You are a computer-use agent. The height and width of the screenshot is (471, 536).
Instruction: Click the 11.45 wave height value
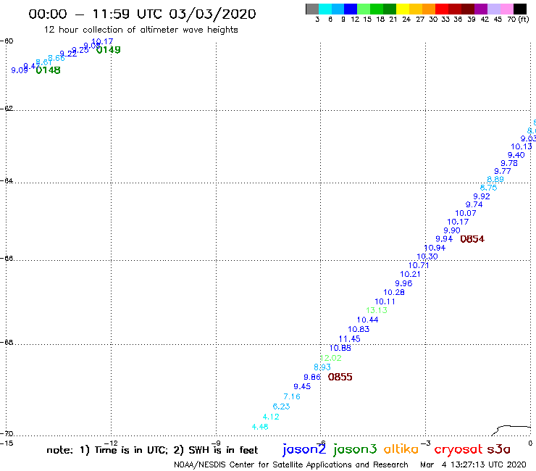pyautogui.click(x=349, y=339)
